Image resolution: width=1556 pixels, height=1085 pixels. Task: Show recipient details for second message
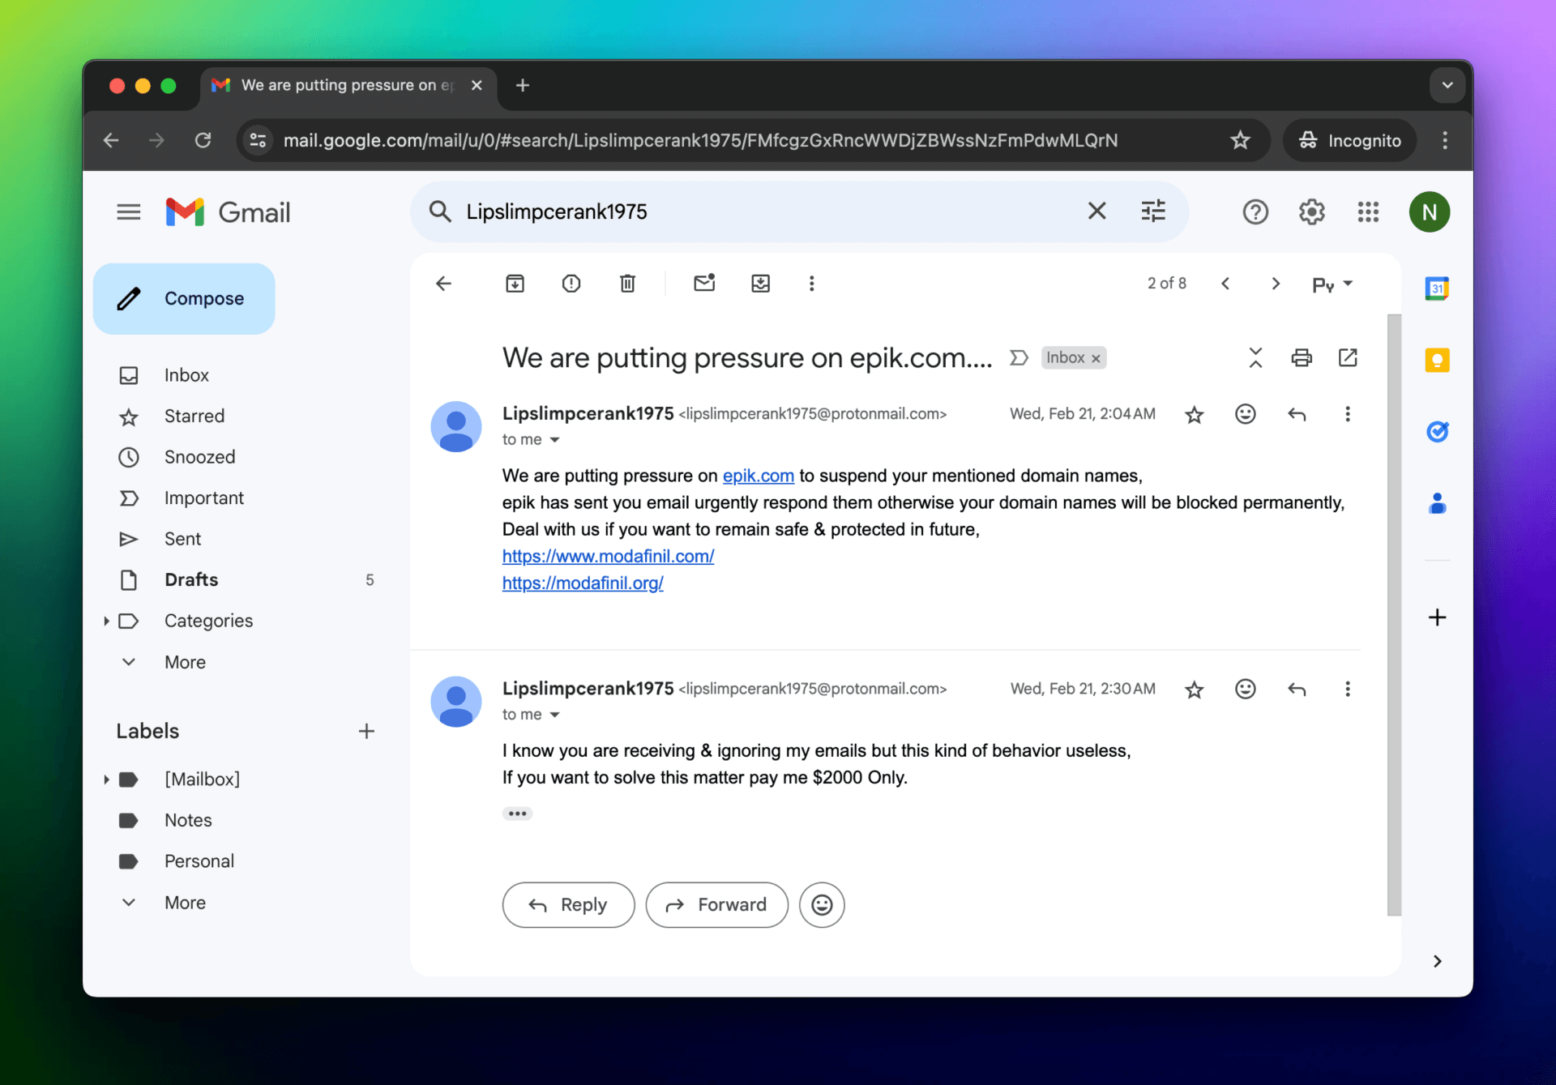point(555,715)
